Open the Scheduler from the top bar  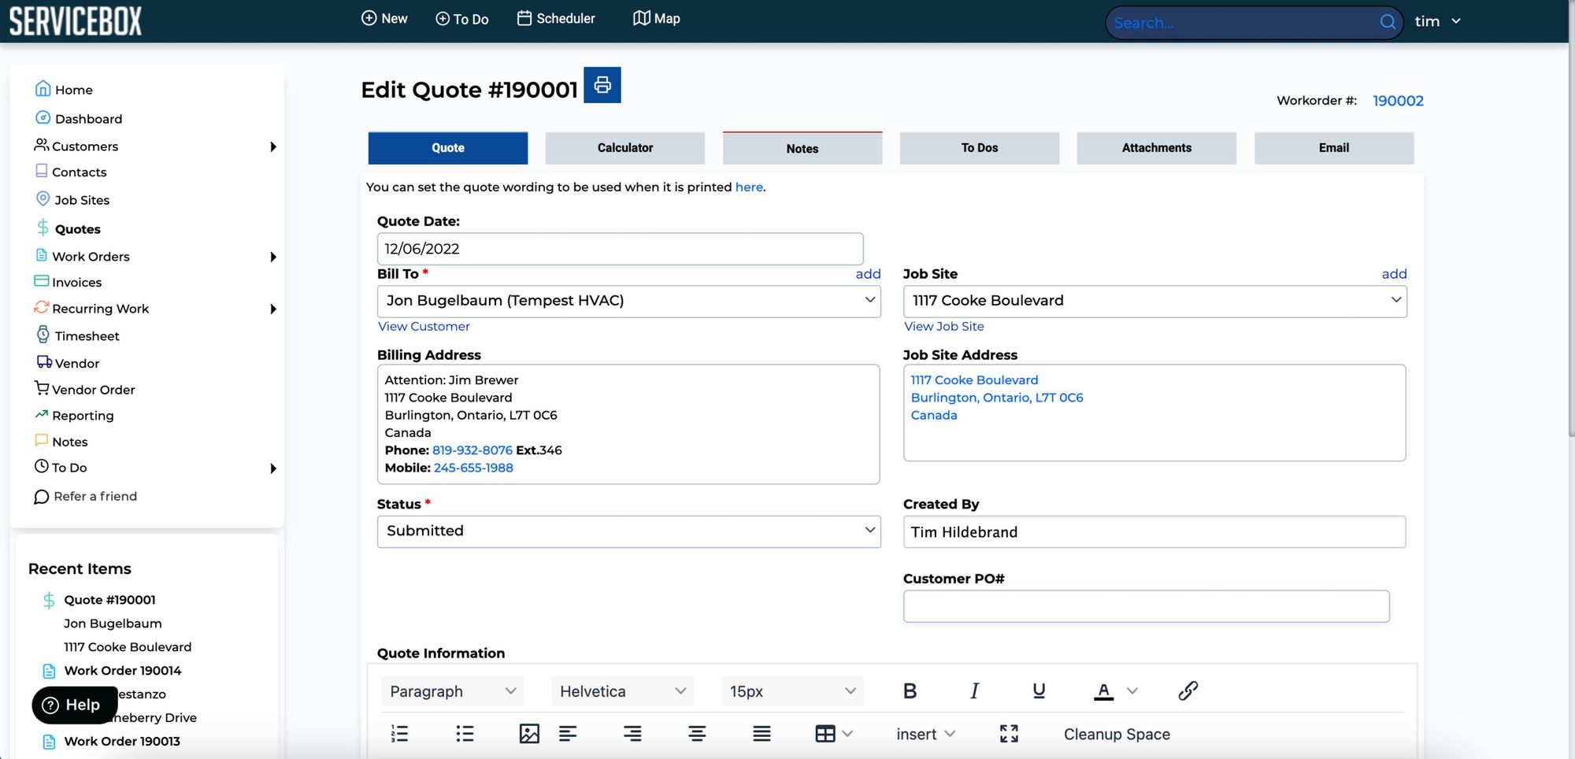coord(556,18)
